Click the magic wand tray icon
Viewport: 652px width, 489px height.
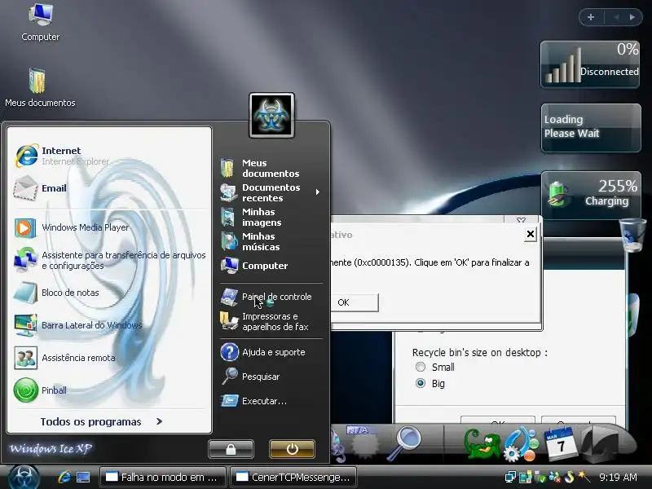(x=584, y=476)
